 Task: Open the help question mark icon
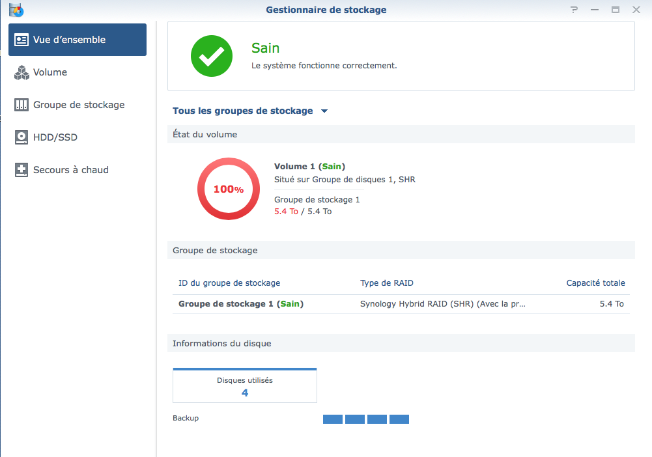coord(574,10)
